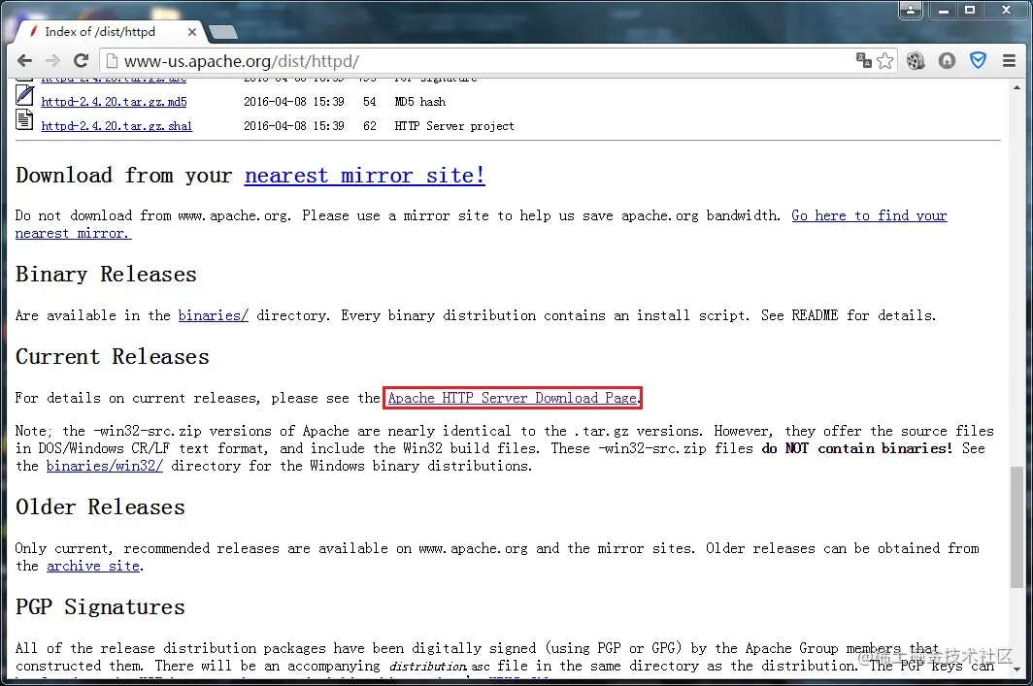Open the round gray extension icon
This screenshot has height=686, width=1033.
(x=947, y=61)
